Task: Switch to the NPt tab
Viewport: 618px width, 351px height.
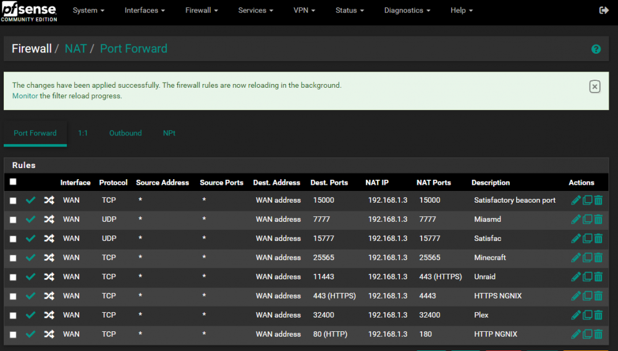Action: pos(169,133)
